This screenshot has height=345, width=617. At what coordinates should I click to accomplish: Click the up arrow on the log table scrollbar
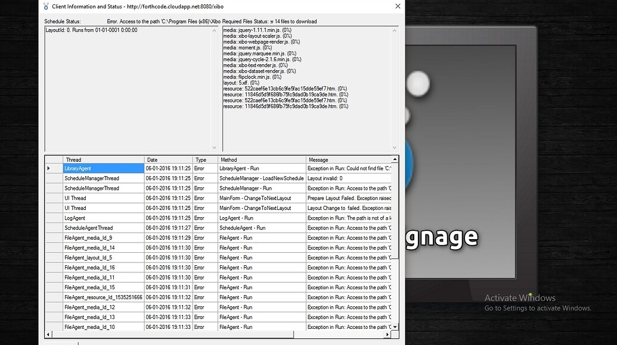coord(394,159)
